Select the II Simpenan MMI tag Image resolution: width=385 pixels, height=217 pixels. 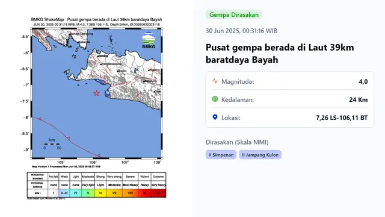coord(221,155)
